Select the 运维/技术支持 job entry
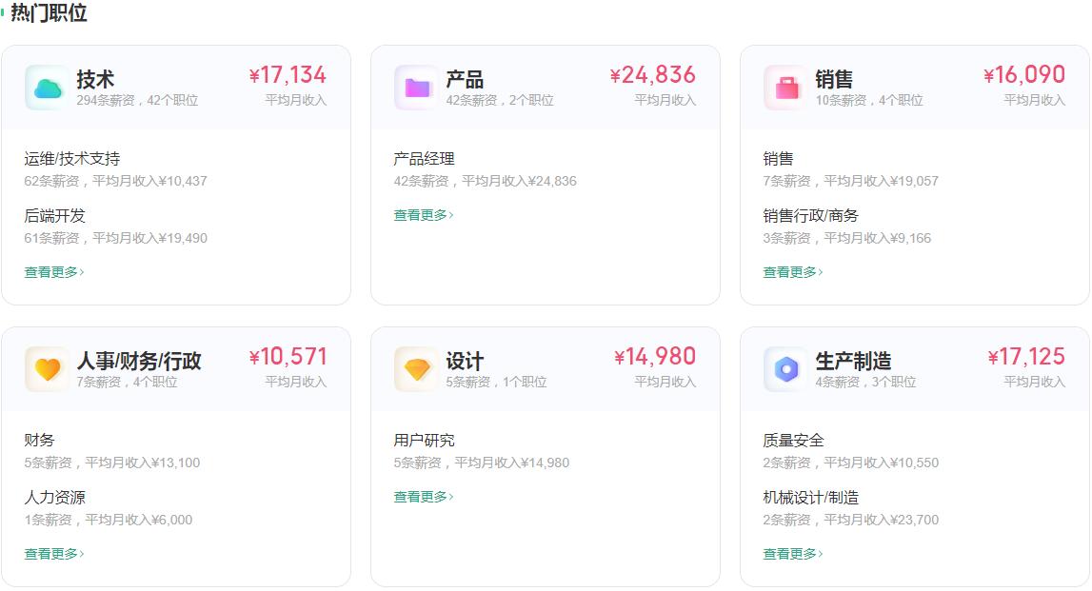1092x591 pixels. (x=72, y=159)
